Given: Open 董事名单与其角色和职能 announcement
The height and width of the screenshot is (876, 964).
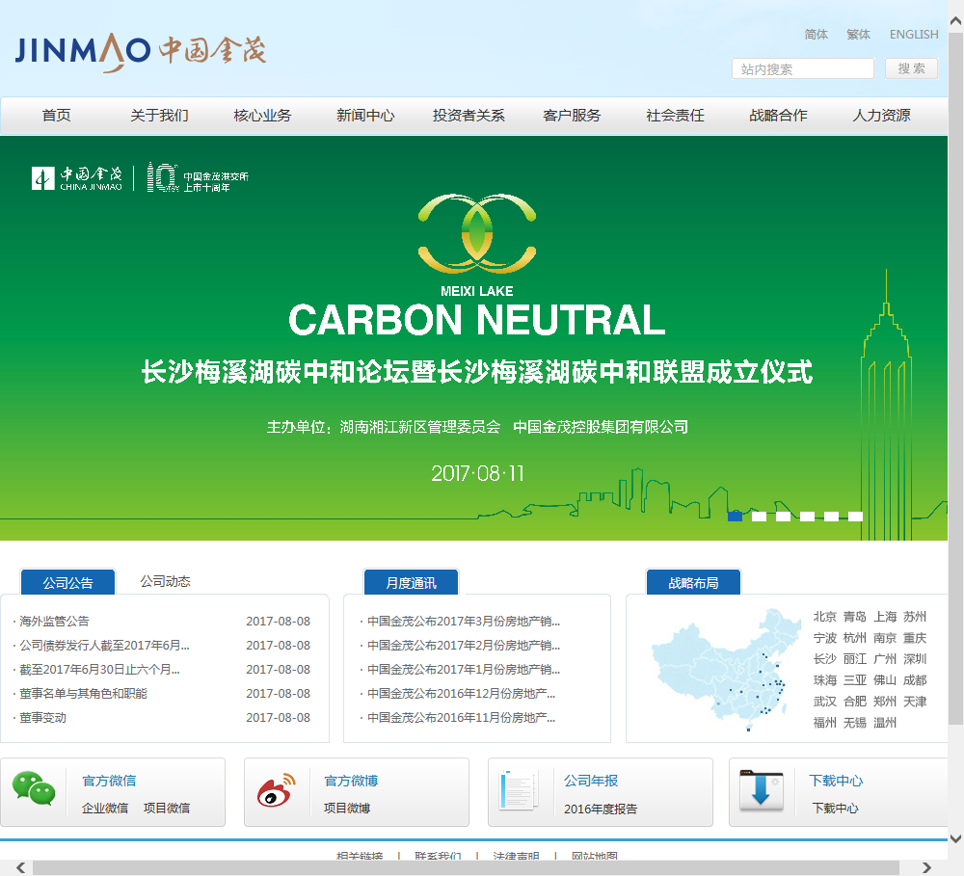Looking at the screenshot, I should [83, 694].
